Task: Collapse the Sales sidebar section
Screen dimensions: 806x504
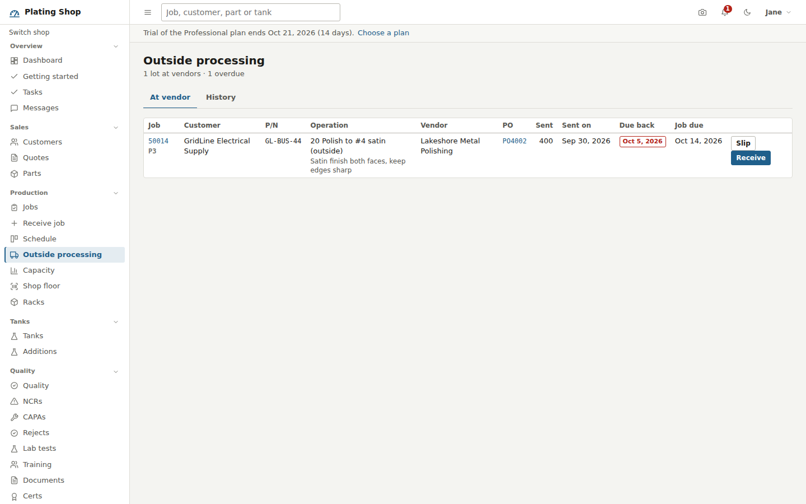Action: [x=64, y=128]
